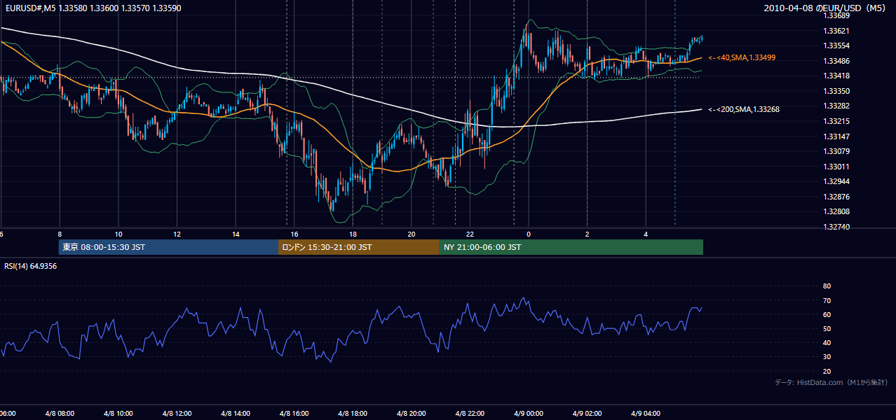Click price level 1.32740 on the axis
This screenshot has height=420, width=896.
point(836,227)
